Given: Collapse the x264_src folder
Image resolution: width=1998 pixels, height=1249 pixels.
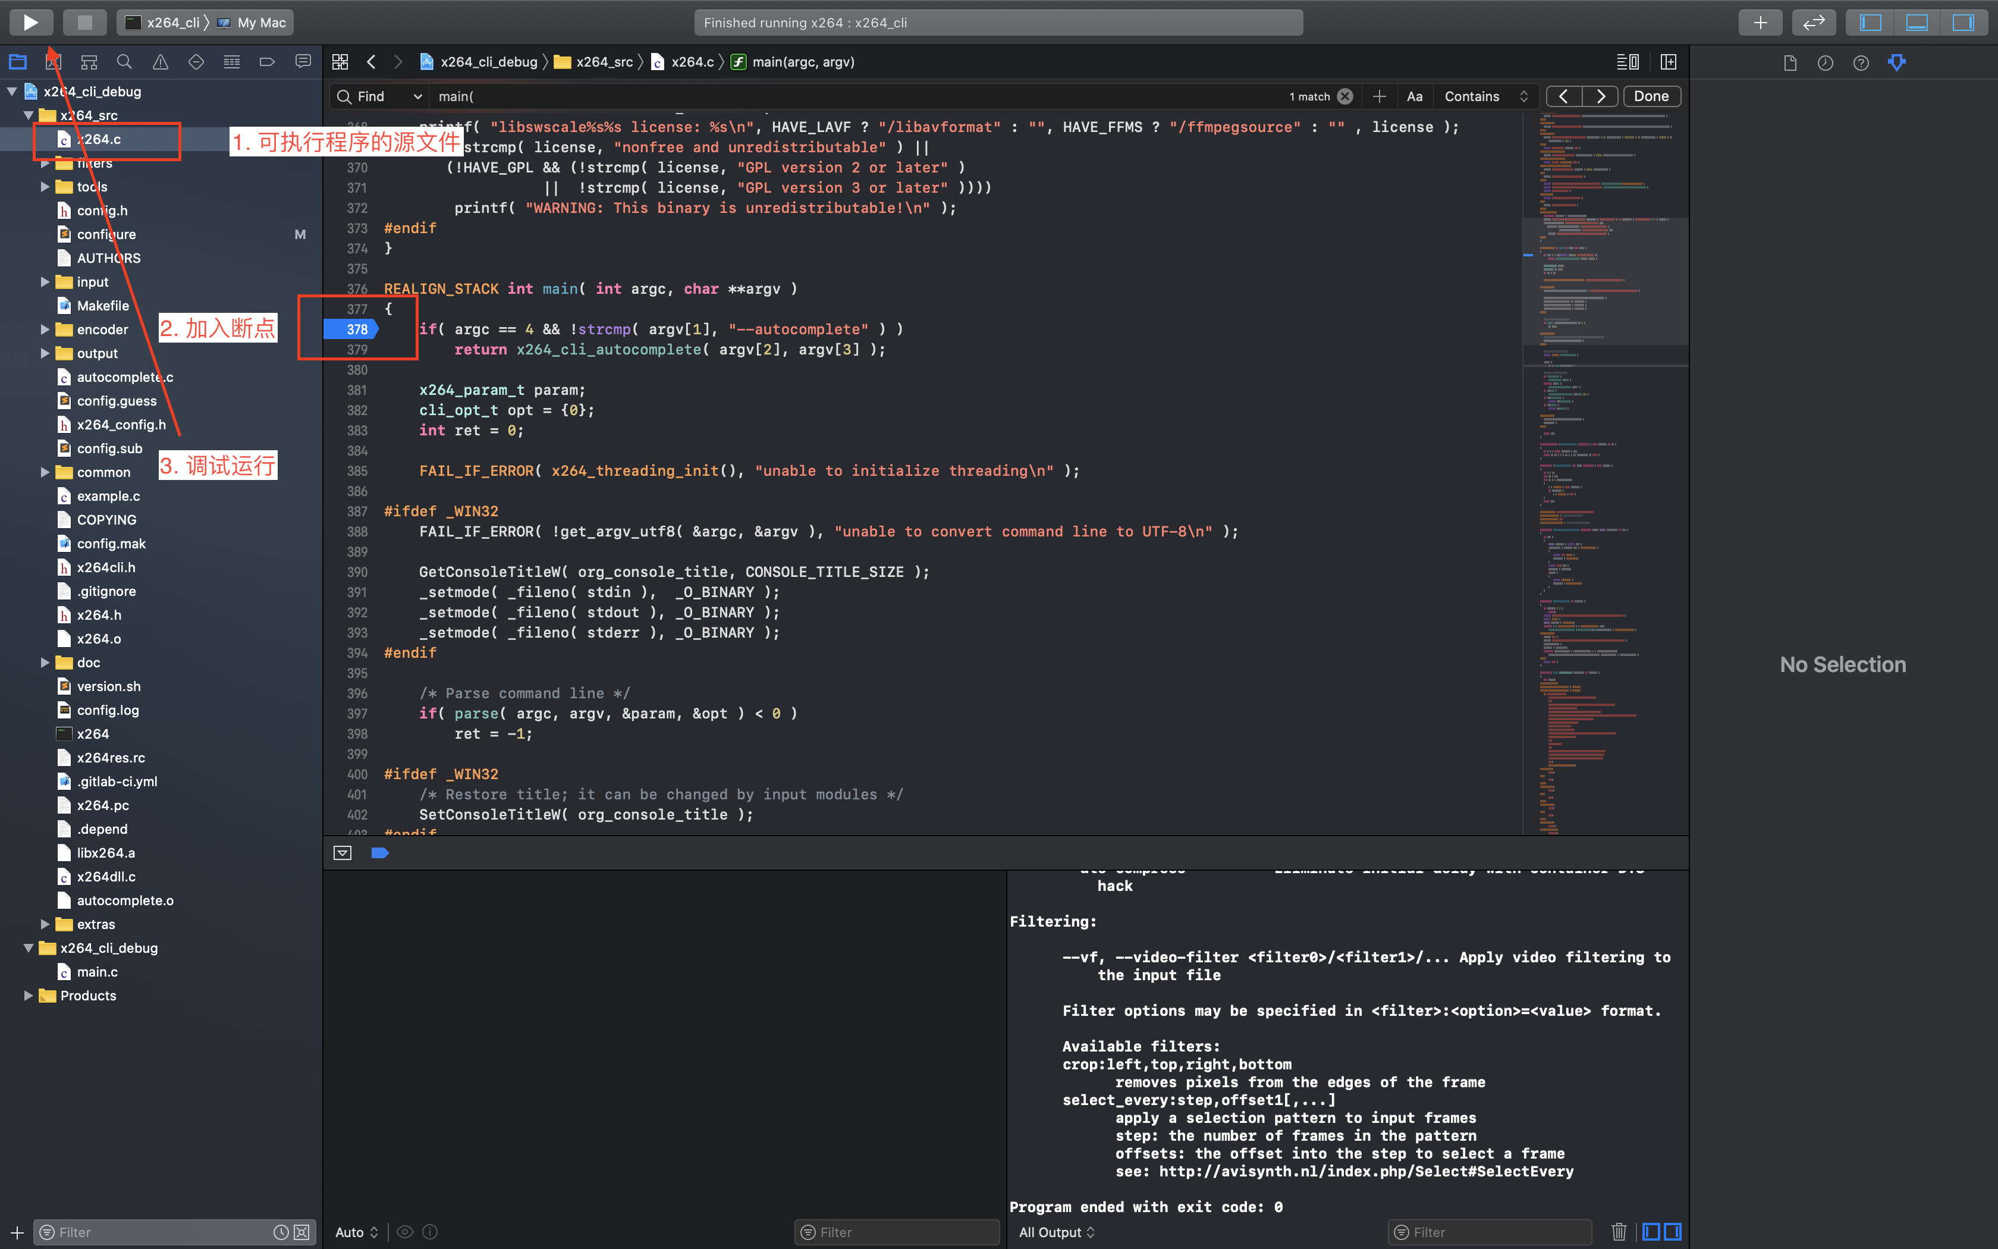Looking at the screenshot, I should [x=29, y=115].
